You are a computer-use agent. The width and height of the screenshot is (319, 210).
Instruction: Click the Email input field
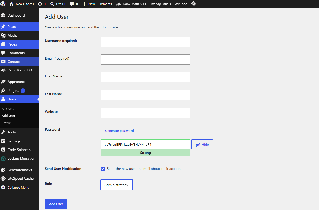point(146,59)
